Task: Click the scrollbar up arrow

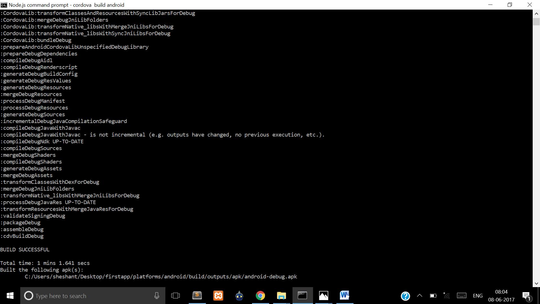Action: click(x=536, y=14)
